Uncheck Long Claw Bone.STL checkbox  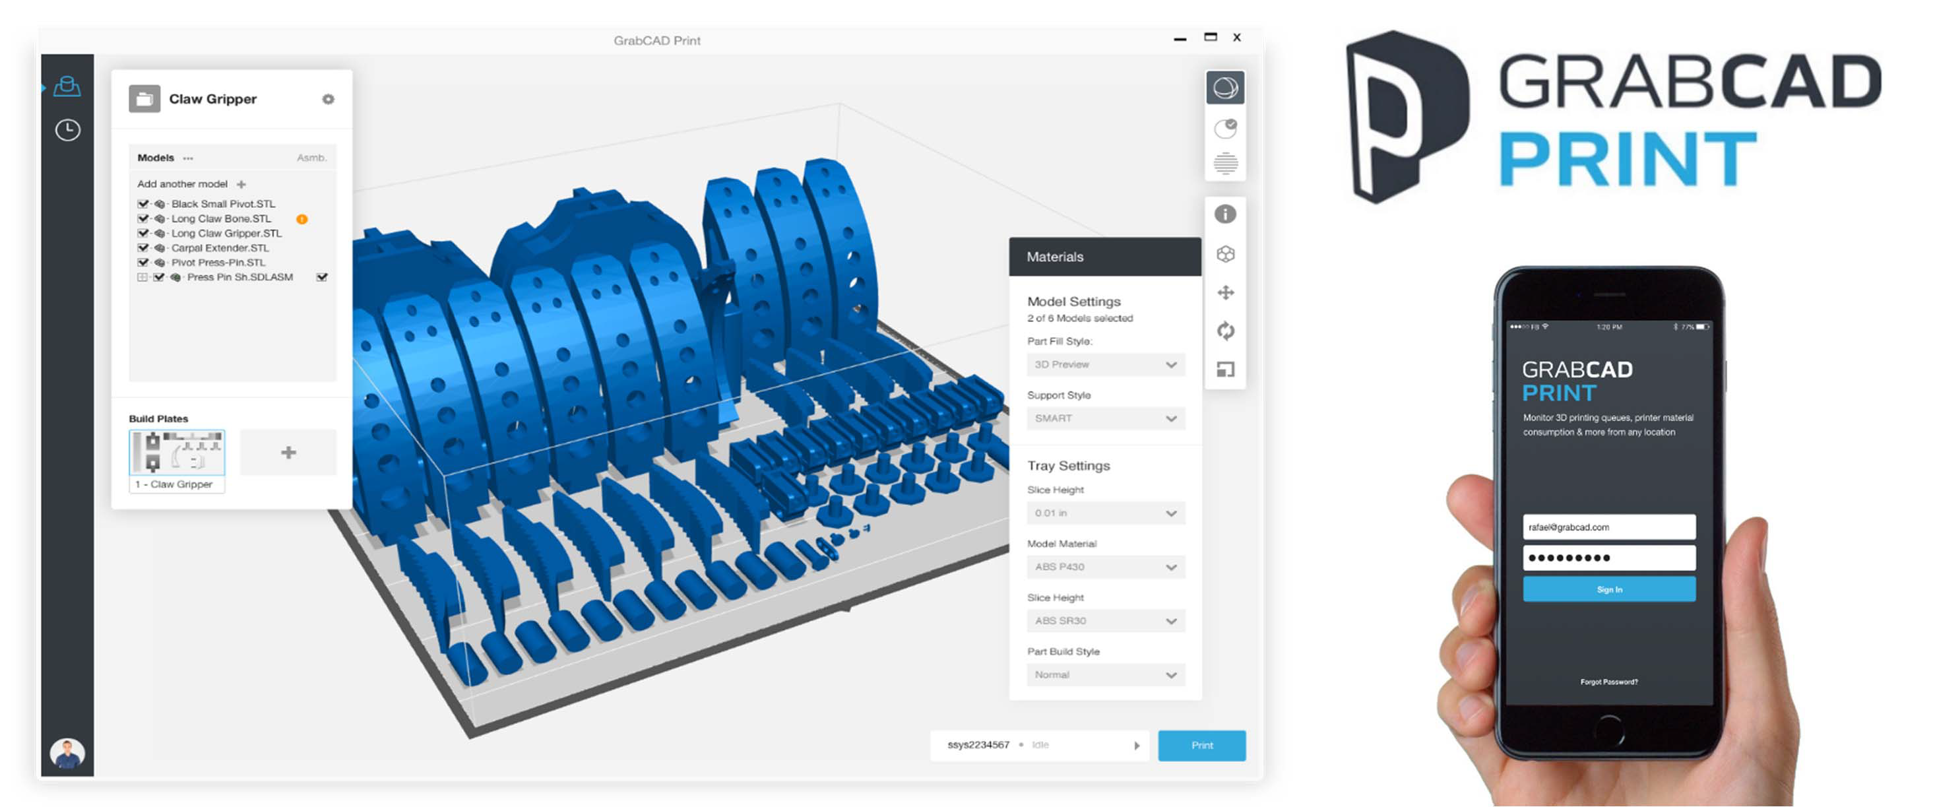tap(143, 218)
